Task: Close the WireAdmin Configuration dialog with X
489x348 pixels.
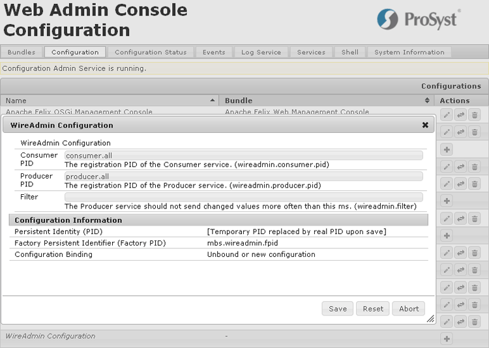Action: click(x=425, y=125)
